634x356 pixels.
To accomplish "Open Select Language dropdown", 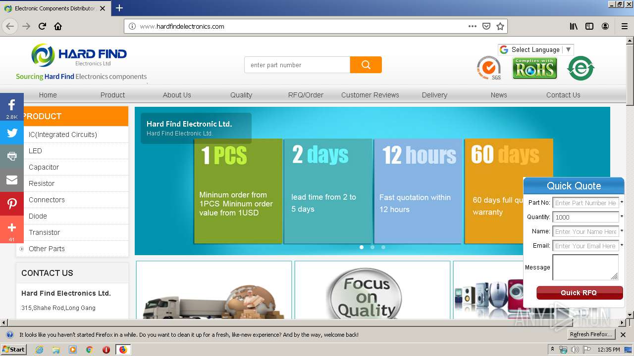I will (536, 49).
